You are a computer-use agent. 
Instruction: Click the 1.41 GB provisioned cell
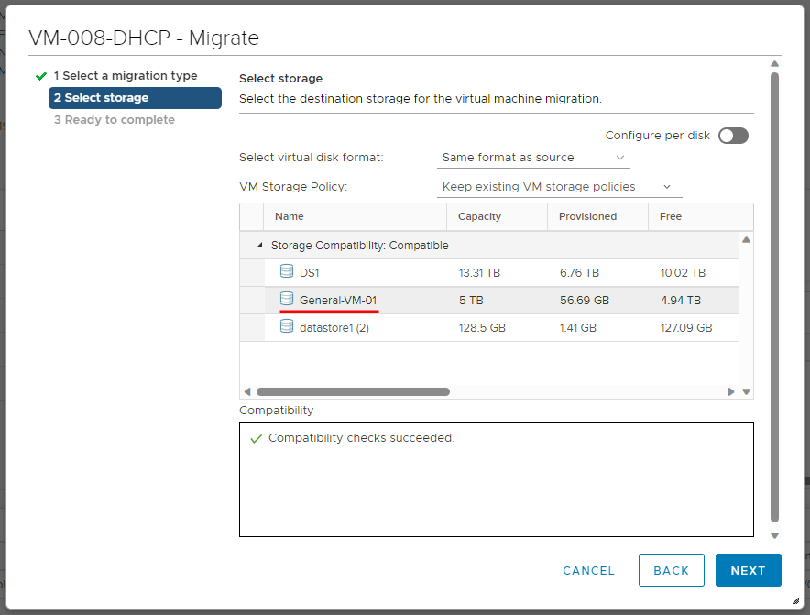coord(577,327)
